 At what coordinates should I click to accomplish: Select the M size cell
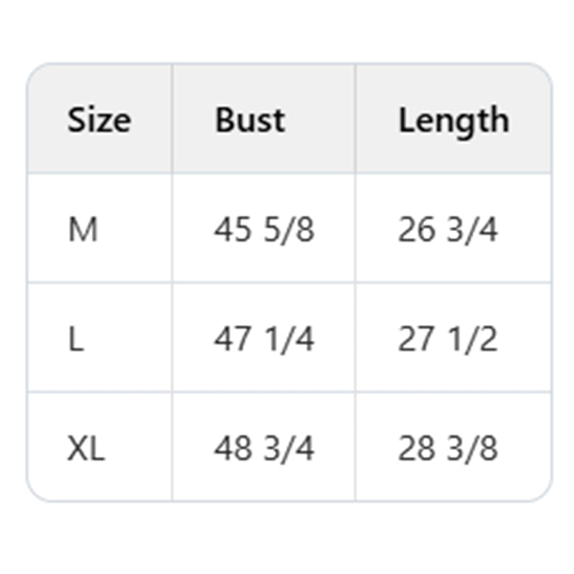coord(83,230)
